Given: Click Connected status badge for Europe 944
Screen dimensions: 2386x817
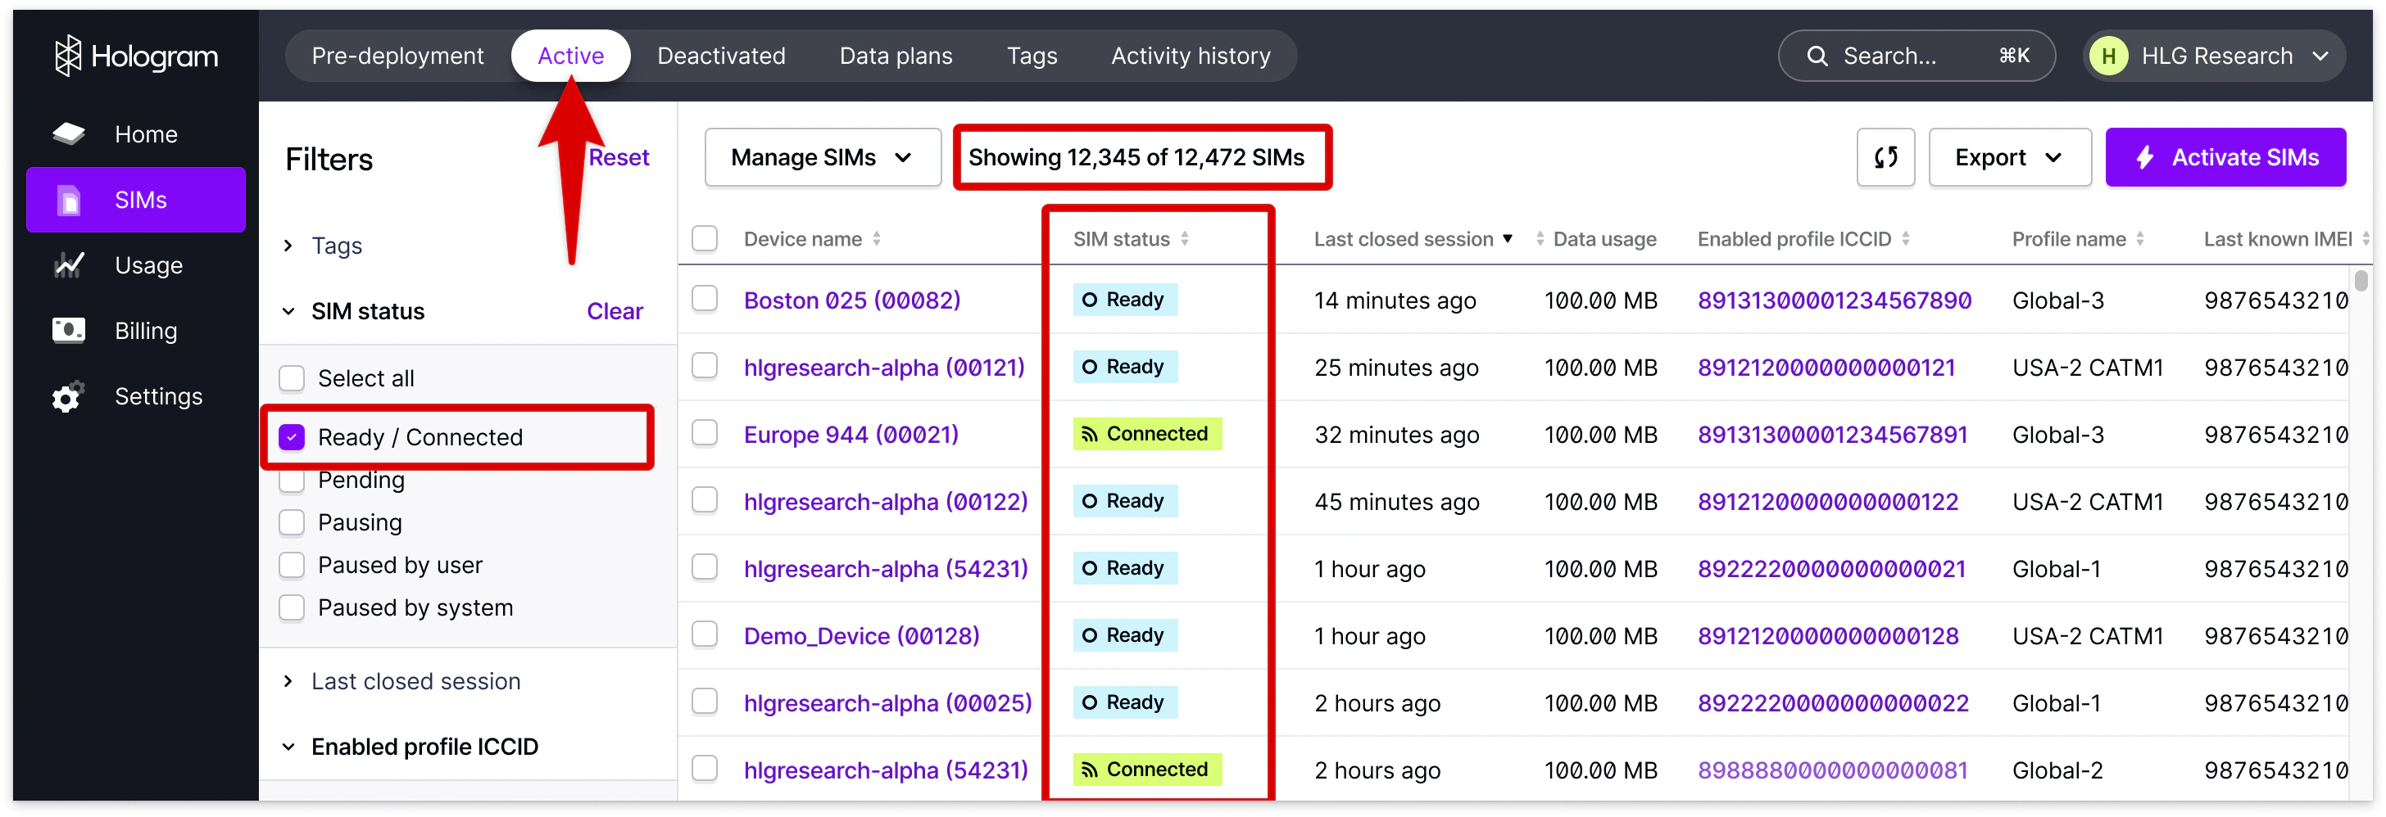Looking at the screenshot, I should (1146, 434).
